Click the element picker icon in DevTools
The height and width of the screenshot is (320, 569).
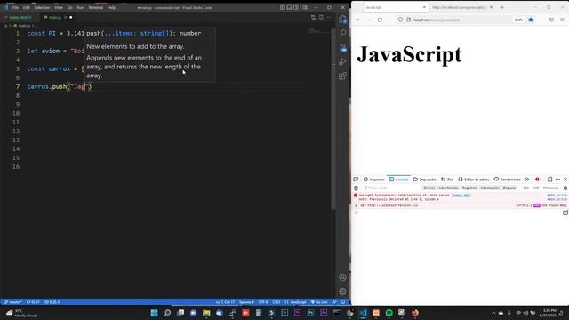pyautogui.click(x=356, y=180)
